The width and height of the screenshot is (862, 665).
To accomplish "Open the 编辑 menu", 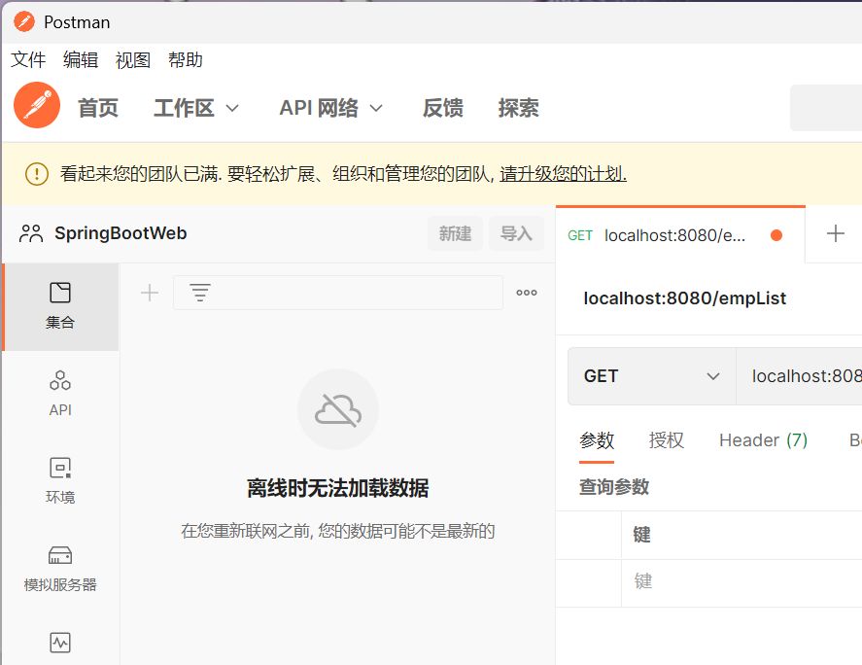I will [x=81, y=59].
